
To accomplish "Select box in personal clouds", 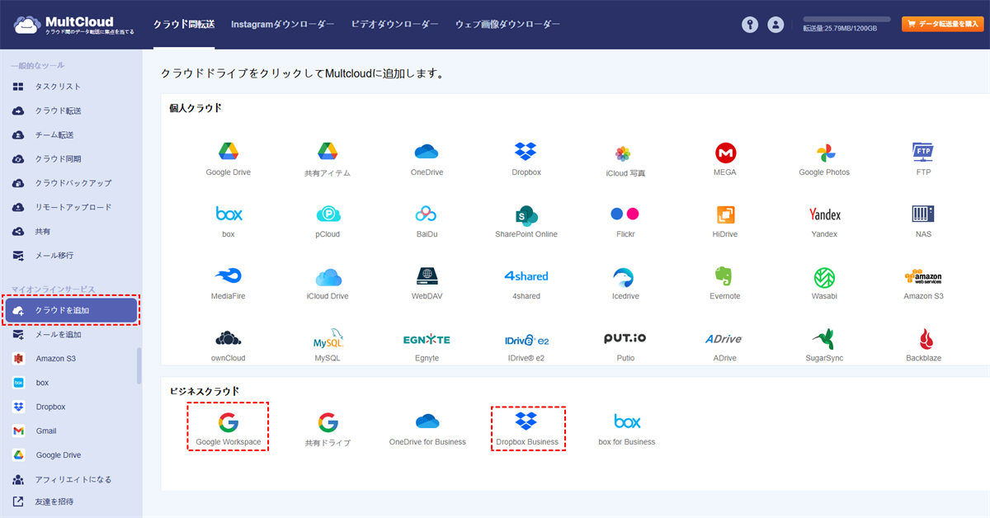I will tap(229, 214).
